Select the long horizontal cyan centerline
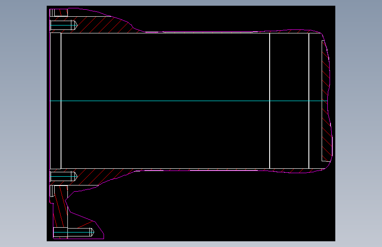Screen dimensions: 382x247 pos(189,101)
